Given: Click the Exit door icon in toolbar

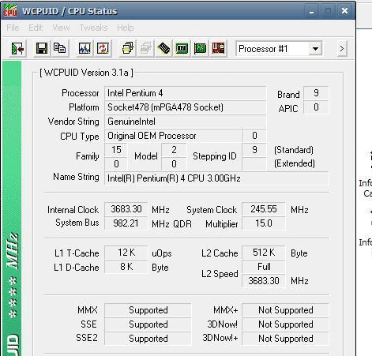Looking at the screenshot, I should point(17,48).
